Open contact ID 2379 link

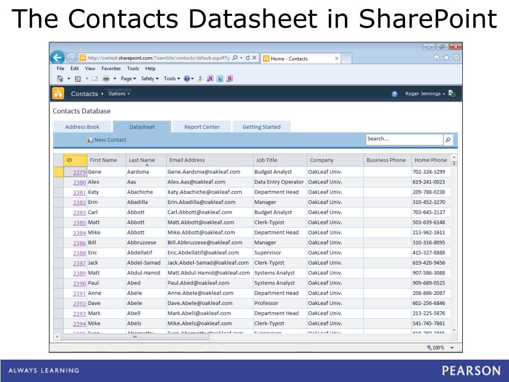[x=79, y=172]
